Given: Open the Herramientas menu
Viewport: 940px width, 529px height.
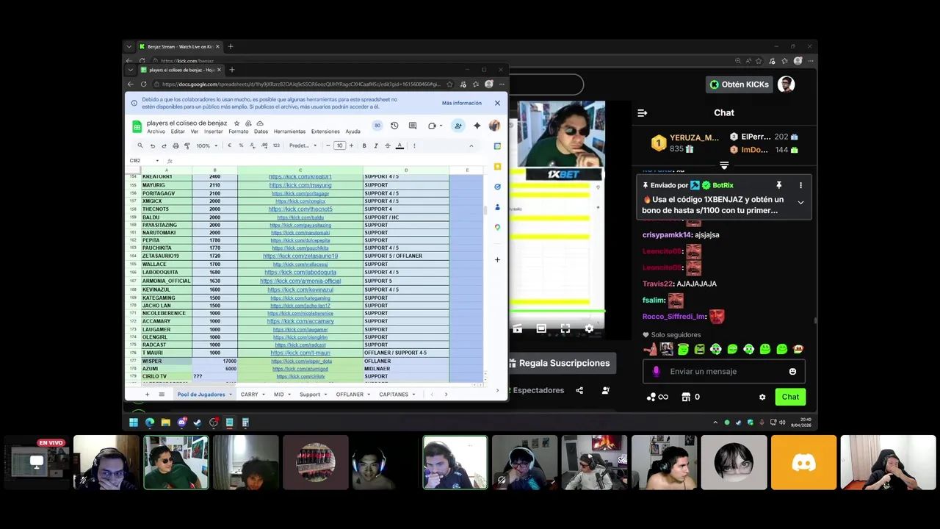Looking at the screenshot, I should (x=289, y=132).
